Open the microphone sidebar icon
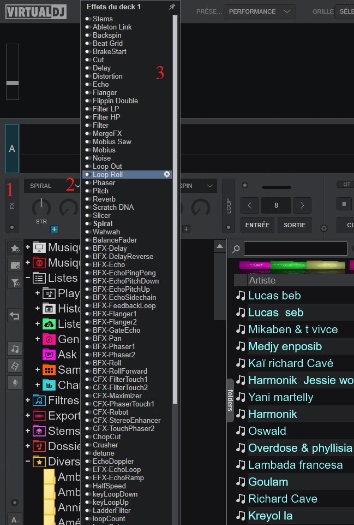The image size is (354, 525). (x=15, y=383)
